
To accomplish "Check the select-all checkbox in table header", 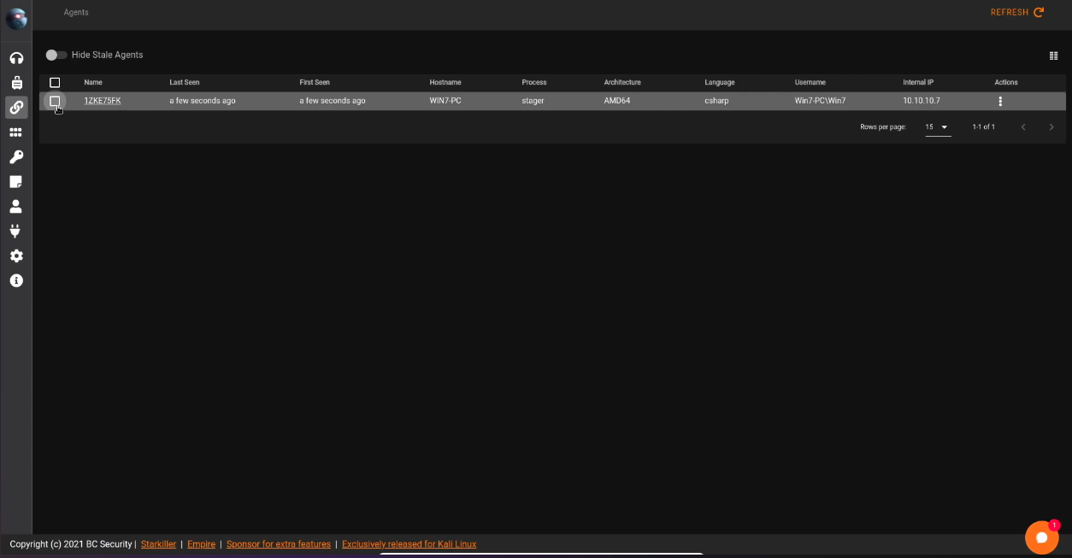I will tap(55, 83).
